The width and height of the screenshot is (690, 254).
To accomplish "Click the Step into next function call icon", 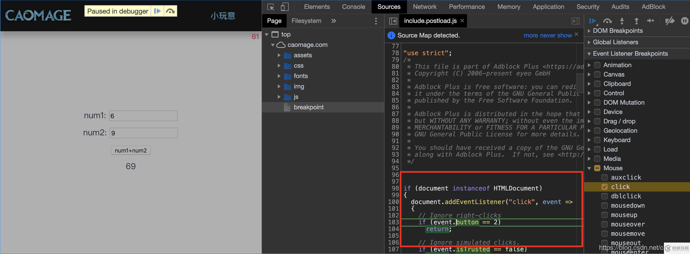I will 622,21.
